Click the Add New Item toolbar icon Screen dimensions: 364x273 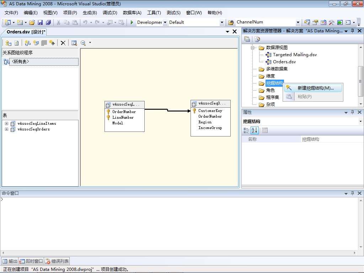pos(20,22)
